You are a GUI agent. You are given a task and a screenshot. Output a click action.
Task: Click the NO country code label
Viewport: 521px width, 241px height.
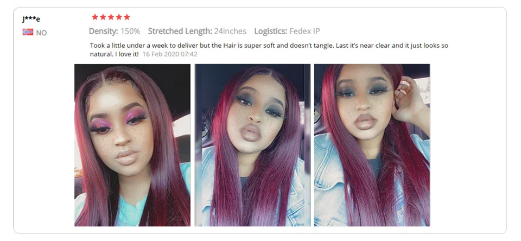pos(41,33)
